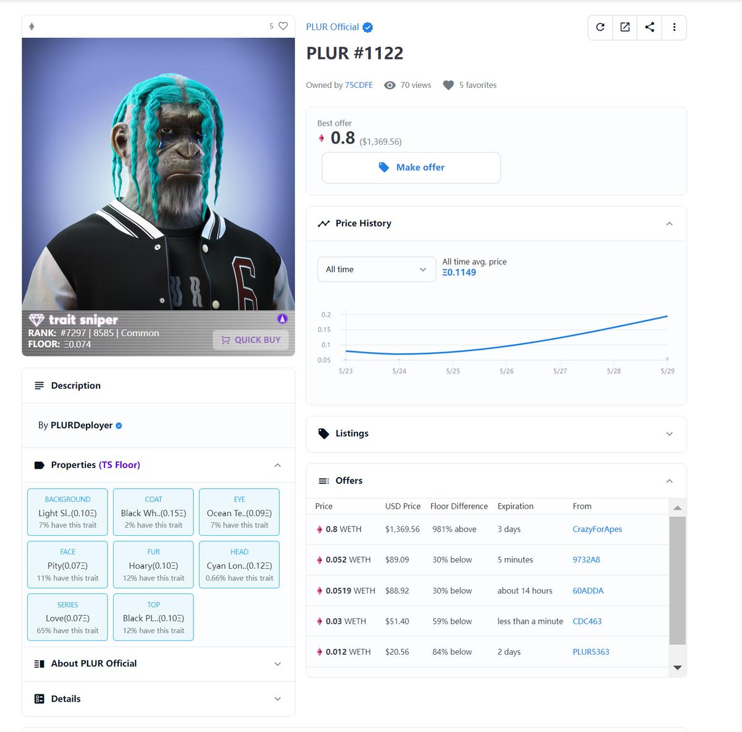Open owner 75CDFE profile link
742x732 pixels.
point(359,85)
